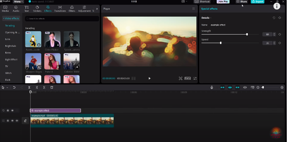Adjust the Strength slider handle
Image resolution: width=287 pixels, height=142 pixels.
(247, 34)
